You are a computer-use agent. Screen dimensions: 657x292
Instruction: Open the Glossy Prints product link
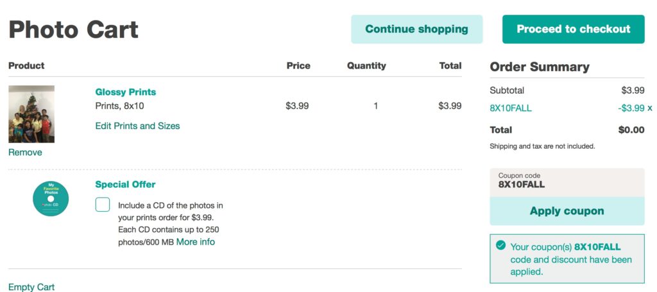pyautogui.click(x=126, y=92)
